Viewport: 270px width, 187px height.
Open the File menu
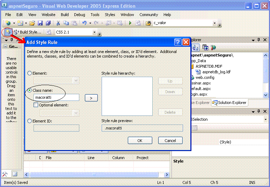coord(8,15)
